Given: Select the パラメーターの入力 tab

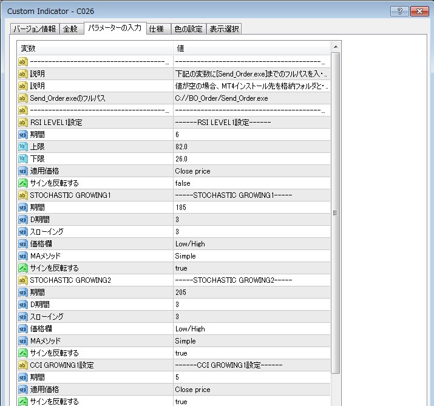Looking at the screenshot, I should 115,28.
